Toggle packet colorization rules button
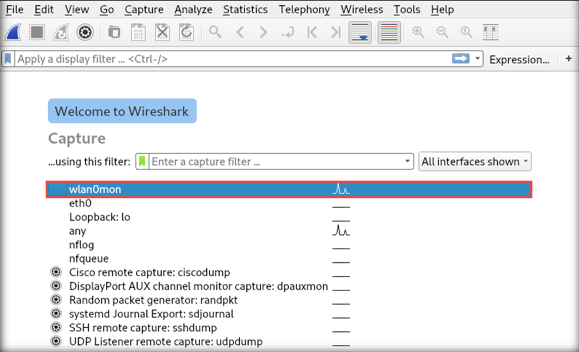The image size is (579, 352). [389, 32]
